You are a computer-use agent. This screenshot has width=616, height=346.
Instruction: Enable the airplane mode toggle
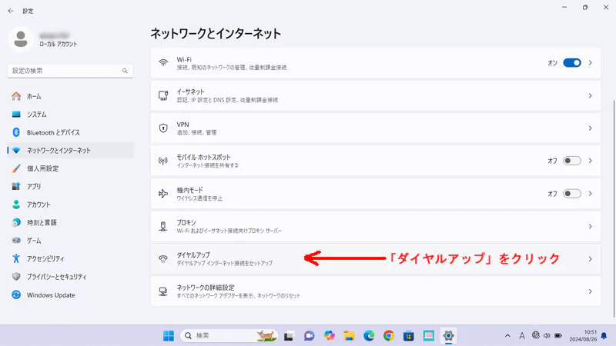point(572,194)
